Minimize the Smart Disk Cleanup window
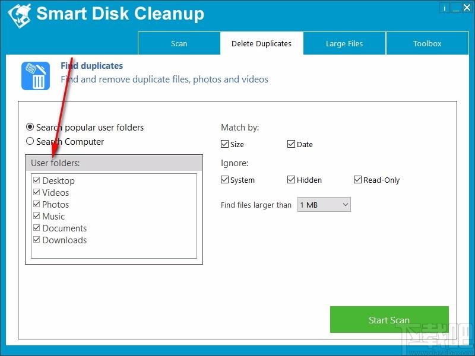Screen dimensions: 475x356 click(x=455, y=8)
